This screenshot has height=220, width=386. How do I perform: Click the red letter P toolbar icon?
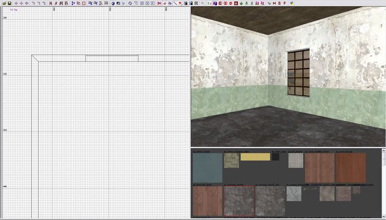pyautogui.click(x=285, y=3)
